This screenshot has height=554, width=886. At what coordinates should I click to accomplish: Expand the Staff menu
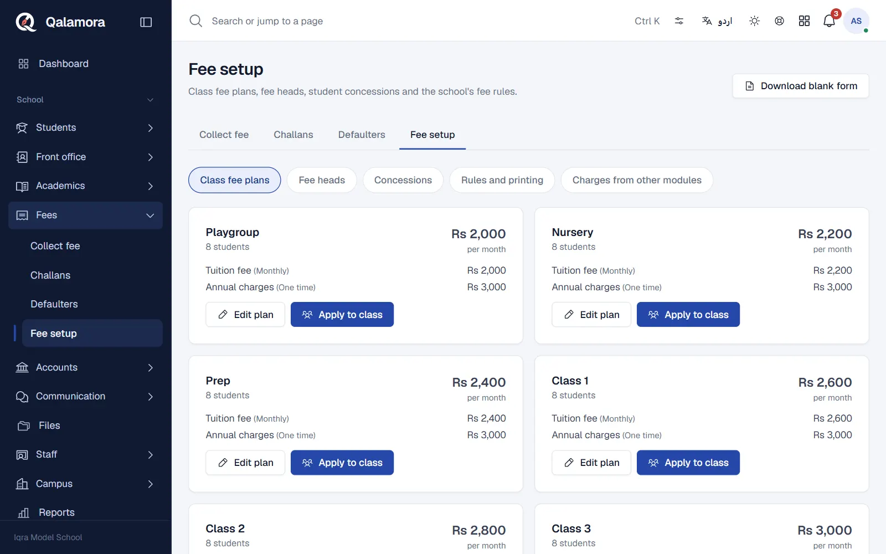[86, 455]
